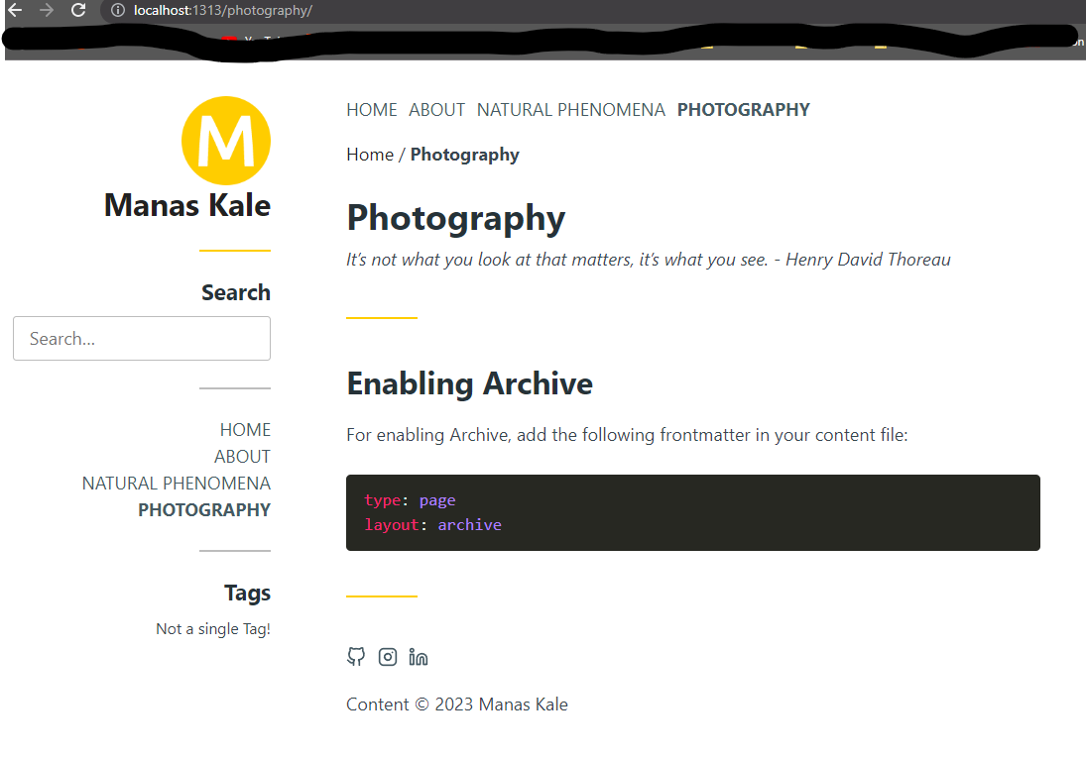Click the Manas Kale site title
The image size is (1086, 758).
(x=186, y=205)
